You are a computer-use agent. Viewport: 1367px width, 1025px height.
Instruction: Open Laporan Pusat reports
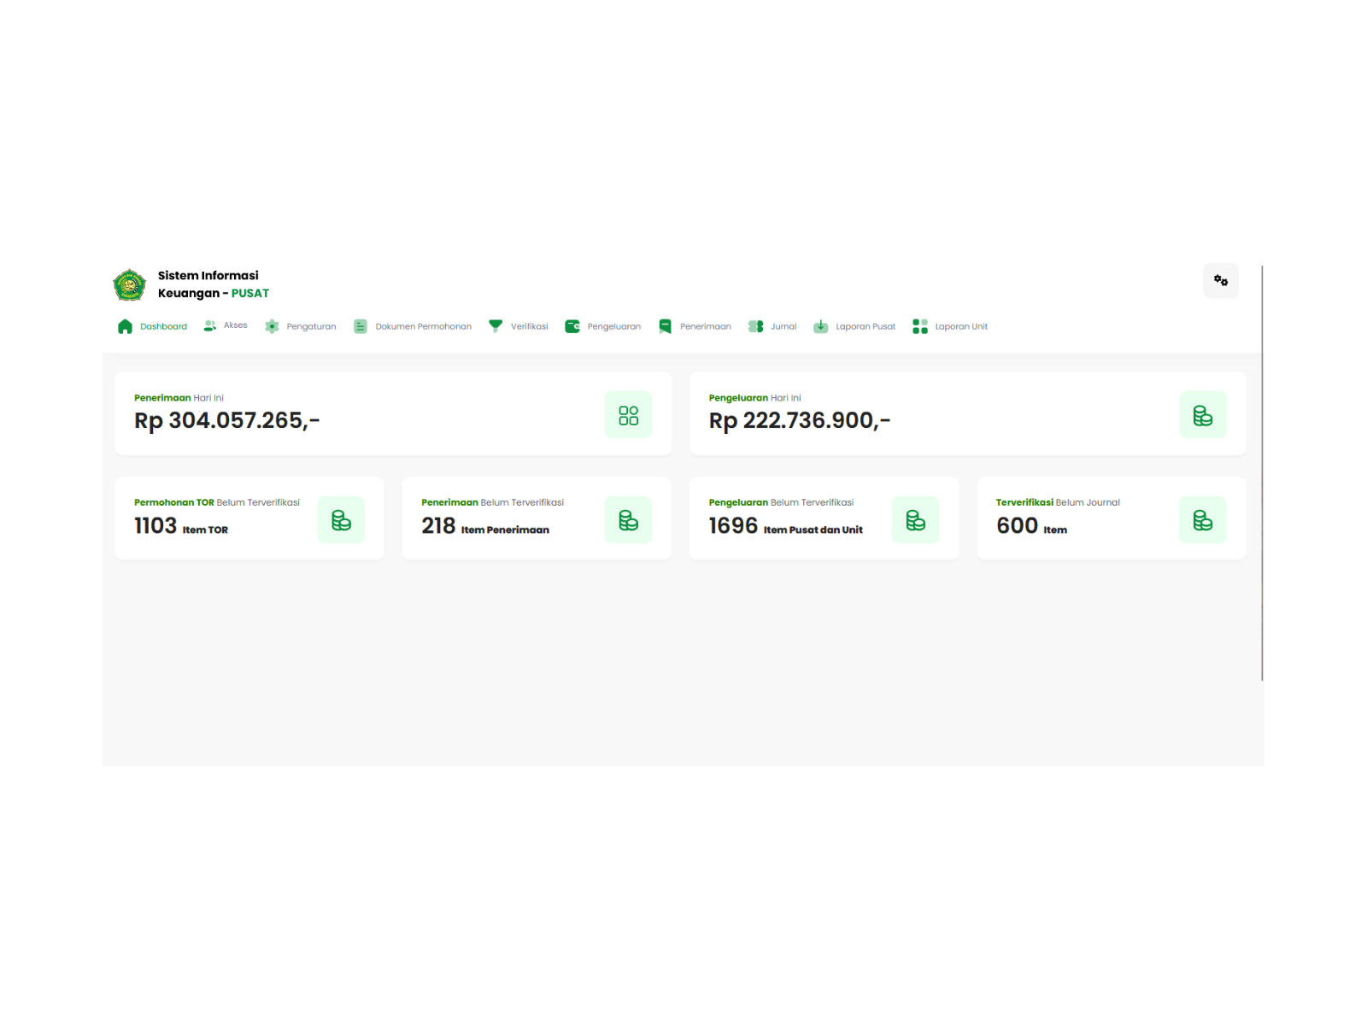point(855,326)
